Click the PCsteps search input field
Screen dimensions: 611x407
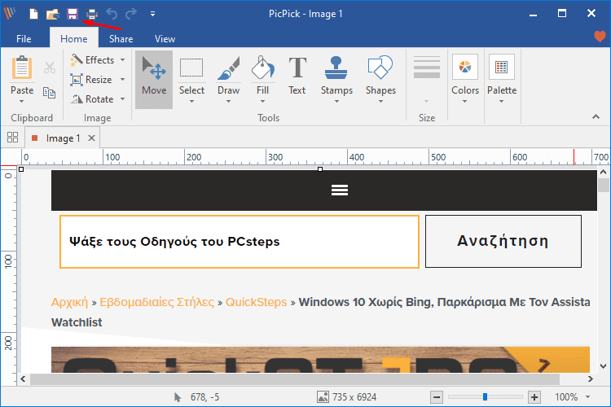pyautogui.click(x=240, y=242)
